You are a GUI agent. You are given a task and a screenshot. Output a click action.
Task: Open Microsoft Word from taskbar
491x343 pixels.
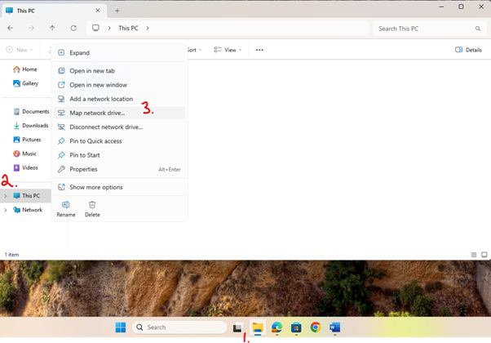(334, 327)
